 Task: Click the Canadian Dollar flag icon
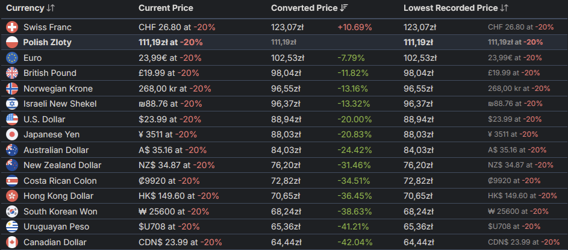(12, 242)
